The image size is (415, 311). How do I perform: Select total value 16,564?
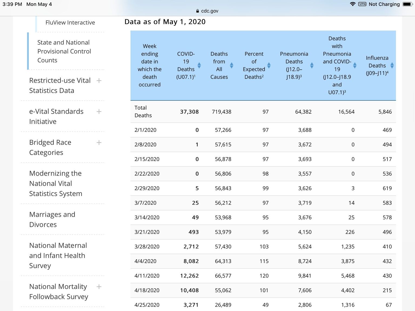pos(346,112)
